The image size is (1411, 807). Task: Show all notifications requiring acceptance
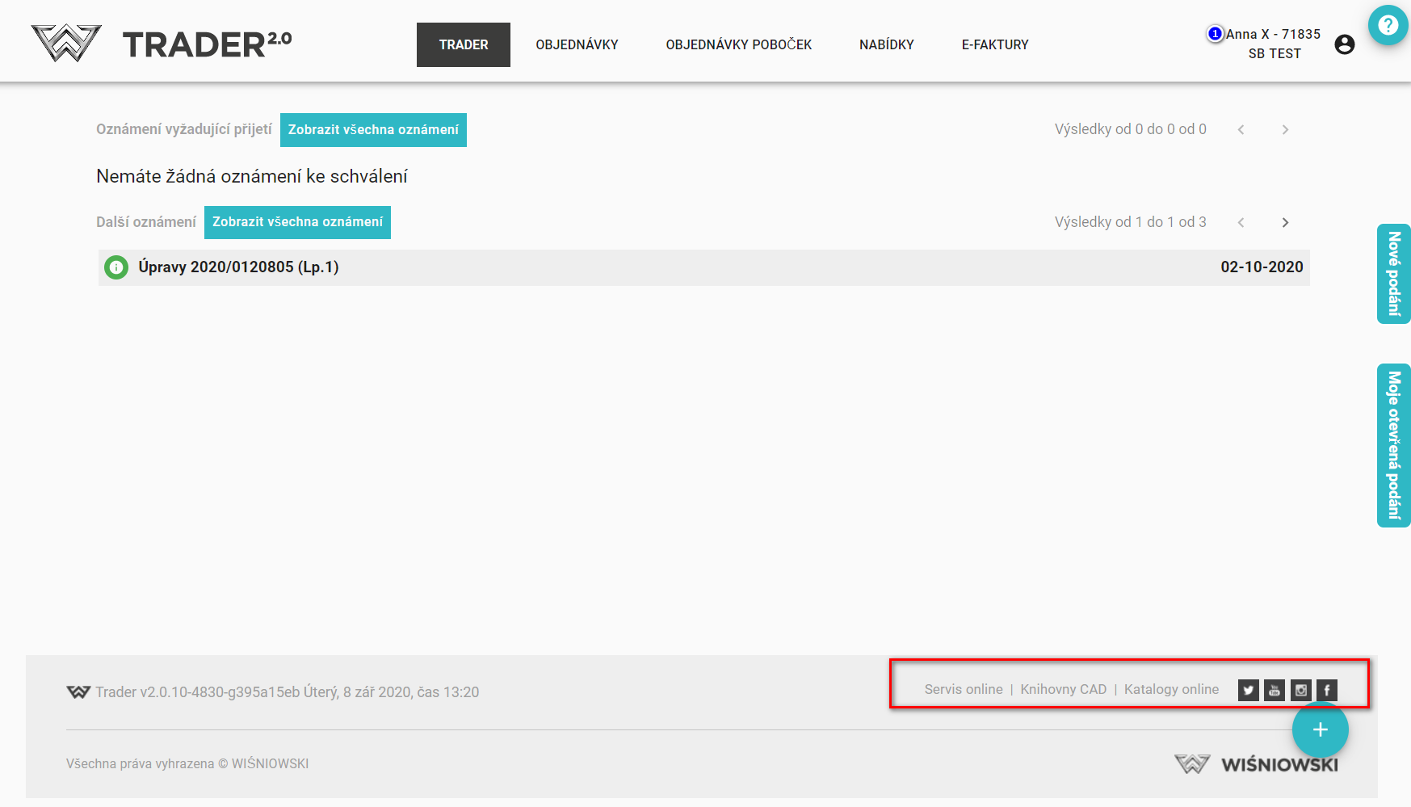[373, 130]
